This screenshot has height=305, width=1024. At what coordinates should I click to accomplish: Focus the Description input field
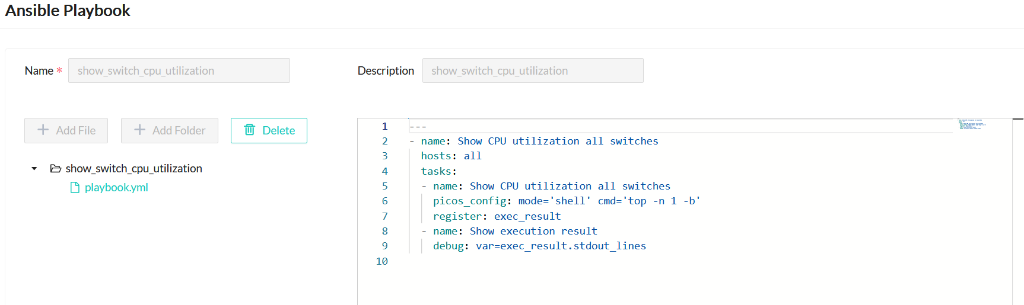[532, 70]
